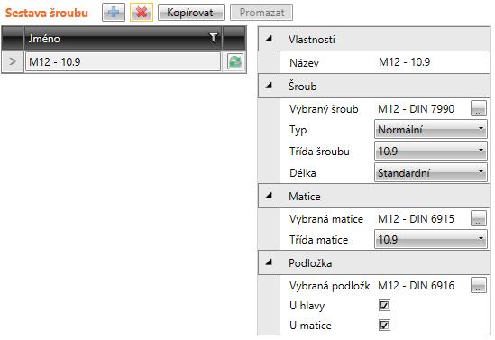Collapse the Šroub section
This screenshot has height=340, width=495.
point(269,86)
